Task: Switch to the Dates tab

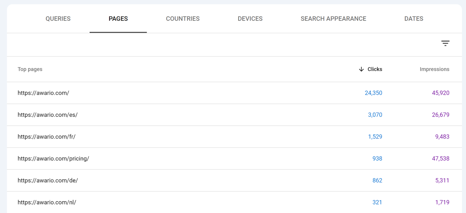Action: click(x=414, y=19)
